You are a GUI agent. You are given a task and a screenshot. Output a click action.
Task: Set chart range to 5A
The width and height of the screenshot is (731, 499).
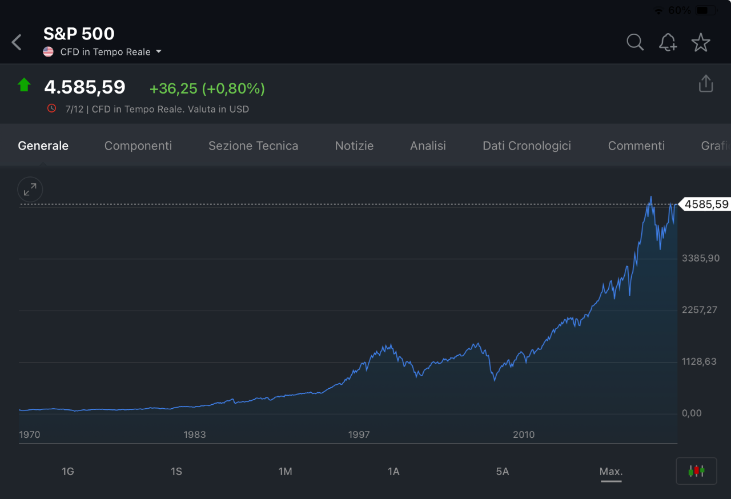point(502,472)
